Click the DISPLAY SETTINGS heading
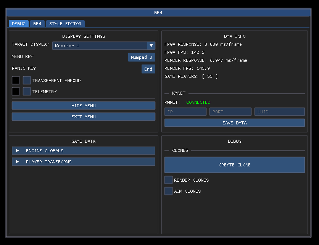319x245 pixels. pyautogui.click(x=84, y=36)
